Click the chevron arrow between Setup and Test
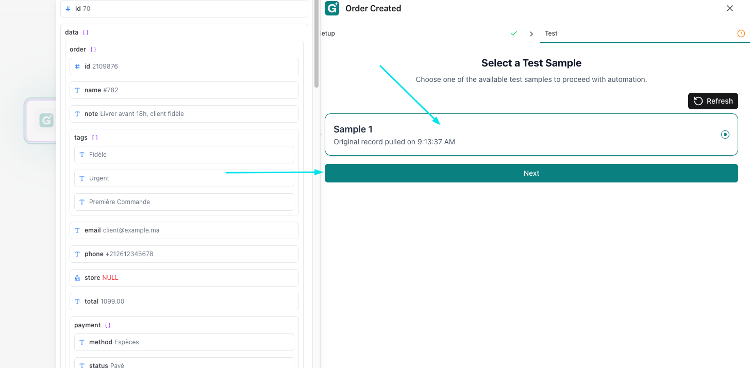The height and width of the screenshot is (368, 750). pyautogui.click(x=531, y=34)
